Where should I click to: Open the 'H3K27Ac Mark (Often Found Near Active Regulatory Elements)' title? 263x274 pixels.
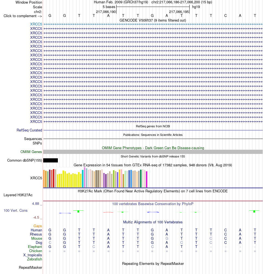[153, 191]
